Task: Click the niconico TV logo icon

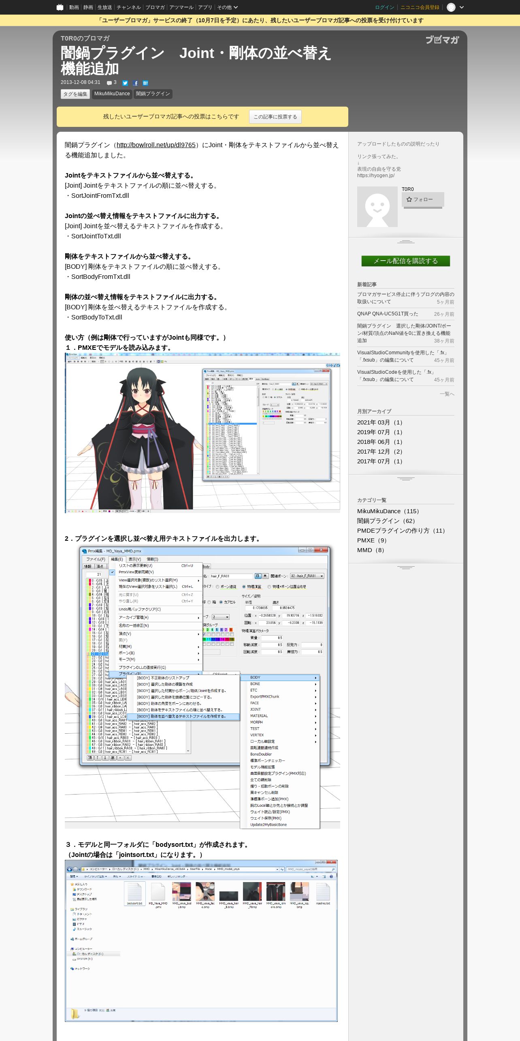Action: click(x=60, y=7)
